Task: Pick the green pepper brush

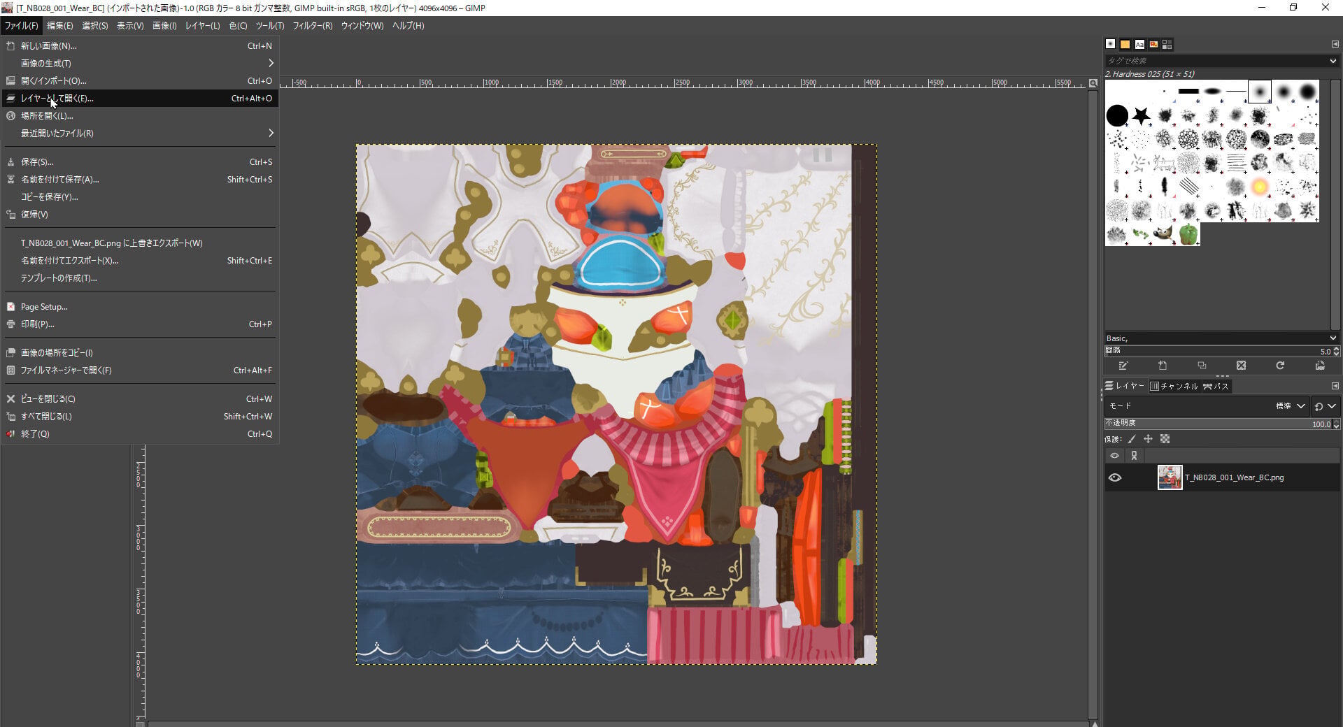Action: coord(1188,234)
